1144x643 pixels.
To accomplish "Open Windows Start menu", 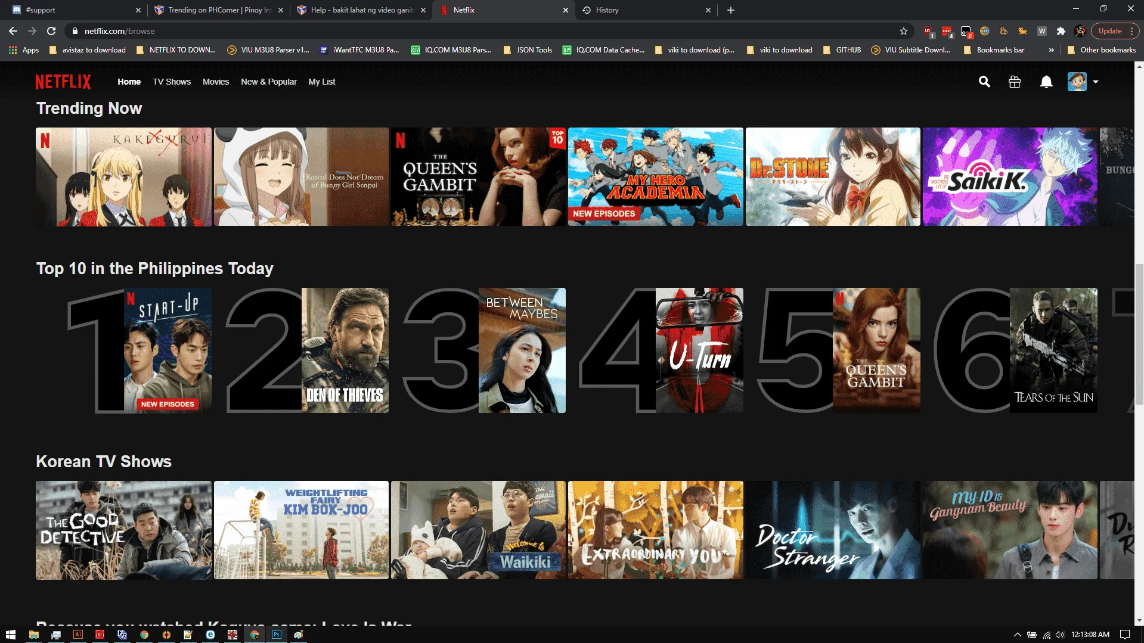I will tap(11, 635).
